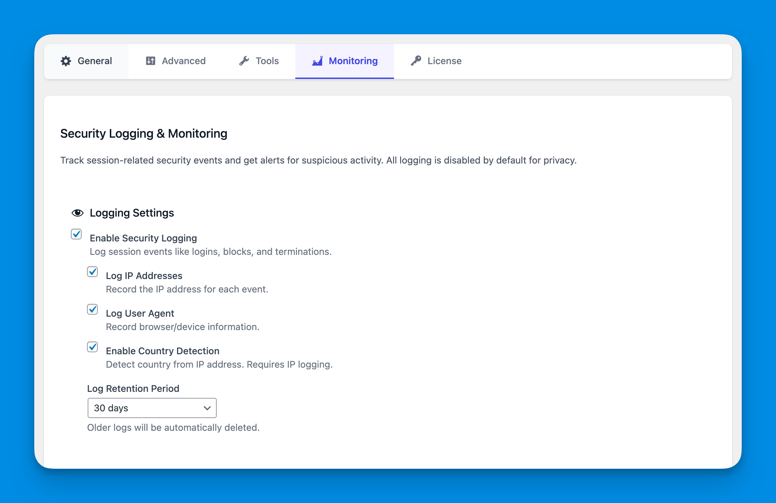
Task: Click the eye icon beside Logging Settings
Action: [x=77, y=213]
